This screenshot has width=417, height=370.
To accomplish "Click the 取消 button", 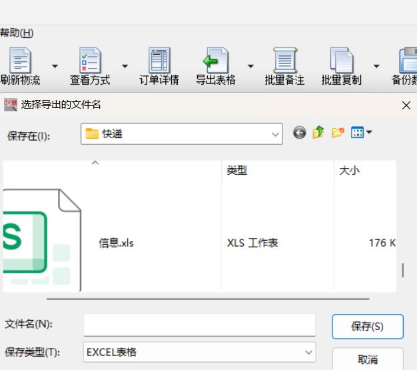I will point(368,359).
